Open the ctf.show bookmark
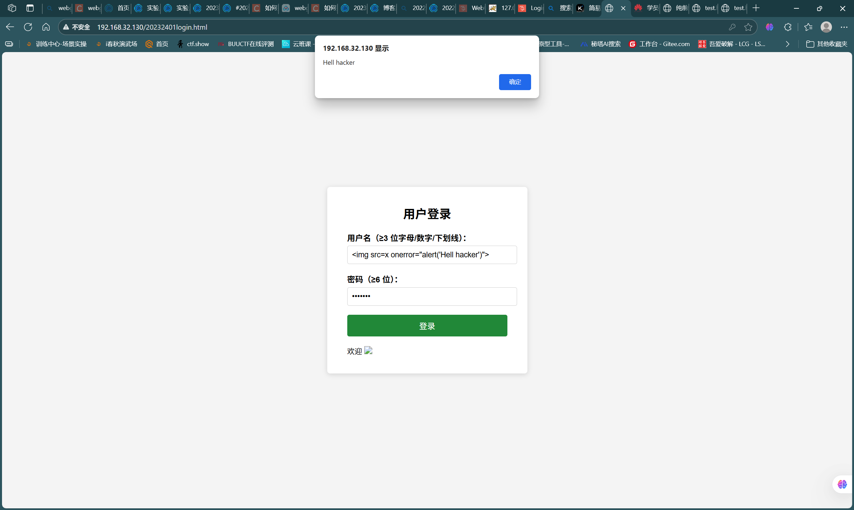The height and width of the screenshot is (510, 854). point(193,44)
